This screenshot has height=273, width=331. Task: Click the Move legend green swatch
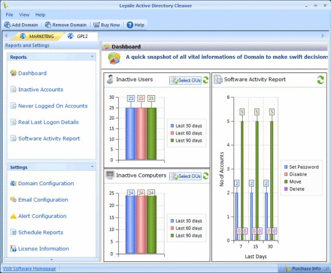[286, 182]
